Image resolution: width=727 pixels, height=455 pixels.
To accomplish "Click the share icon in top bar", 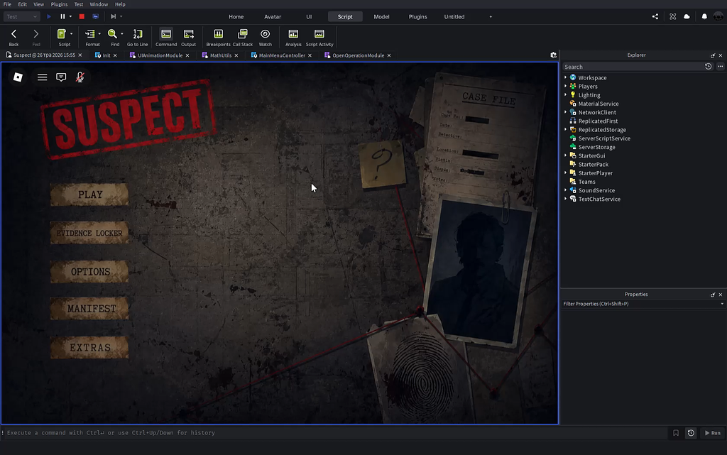I will pos(655,16).
